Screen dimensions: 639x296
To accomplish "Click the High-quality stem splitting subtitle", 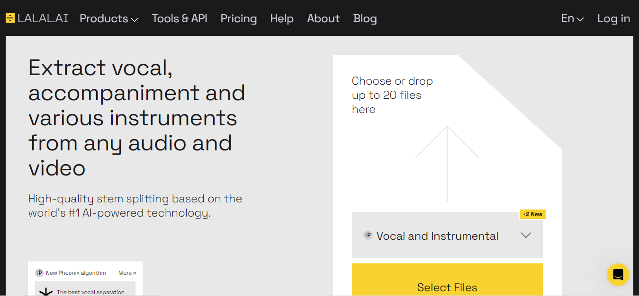I will [x=135, y=206].
